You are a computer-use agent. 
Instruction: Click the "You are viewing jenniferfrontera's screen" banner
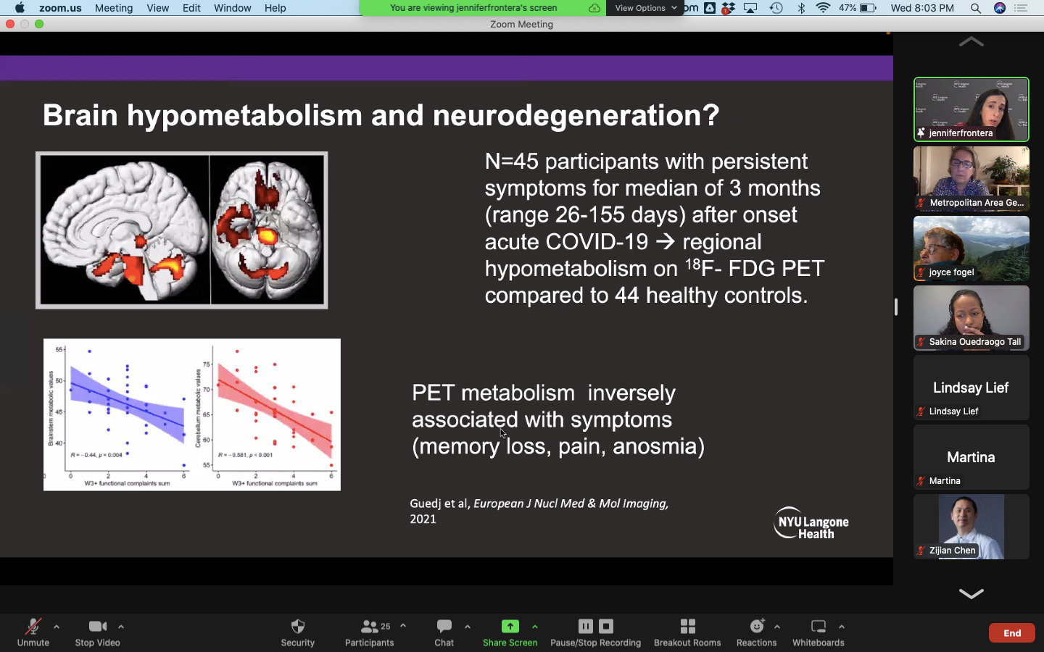pyautogui.click(x=473, y=8)
